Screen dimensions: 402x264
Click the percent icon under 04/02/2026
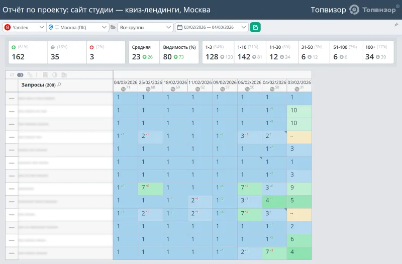[272, 89]
